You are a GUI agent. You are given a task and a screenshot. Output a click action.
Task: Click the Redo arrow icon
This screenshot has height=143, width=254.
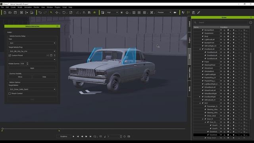(x=45, y=12)
